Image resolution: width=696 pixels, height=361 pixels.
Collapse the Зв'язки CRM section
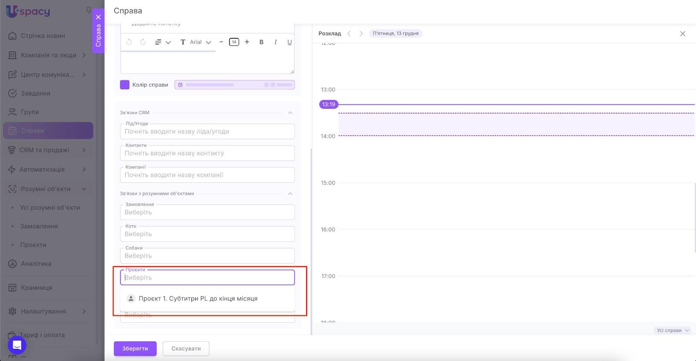[x=290, y=113]
